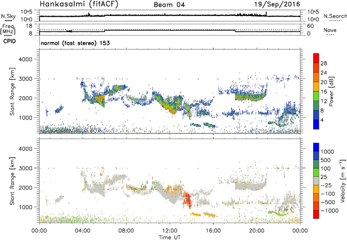
Task: Click the '16:00' time axis label
Action: point(213,231)
